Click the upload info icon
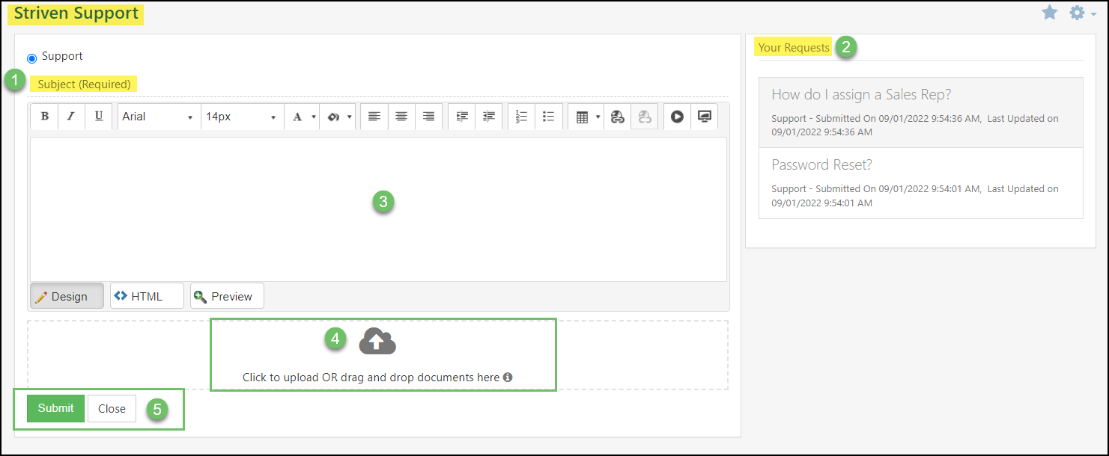This screenshot has height=456, width=1109. 508,378
